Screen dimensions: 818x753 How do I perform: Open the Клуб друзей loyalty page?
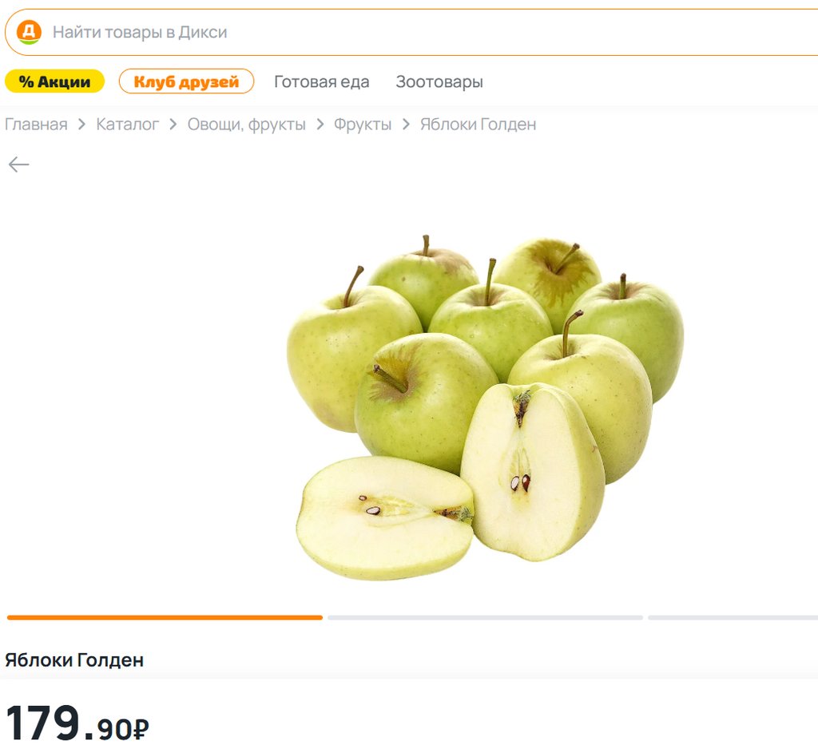pyautogui.click(x=186, y=81)
